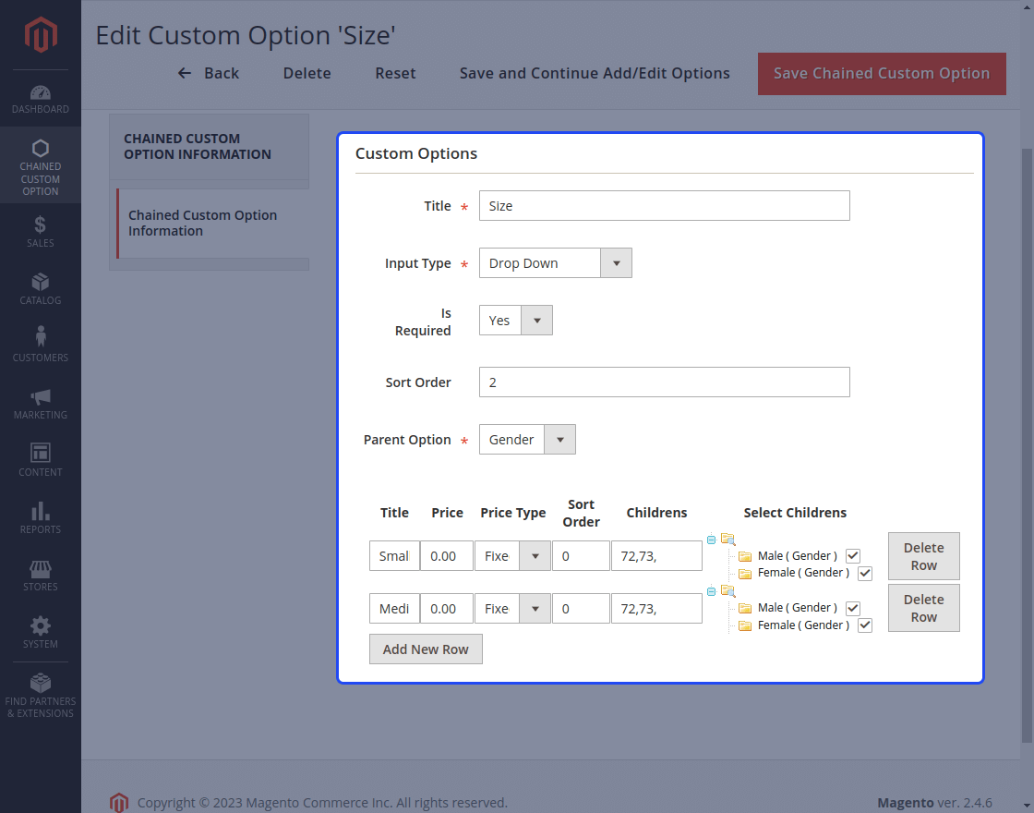Click Male folder icon in Small row
1034x813 pixels.
[x=745, y=556]
